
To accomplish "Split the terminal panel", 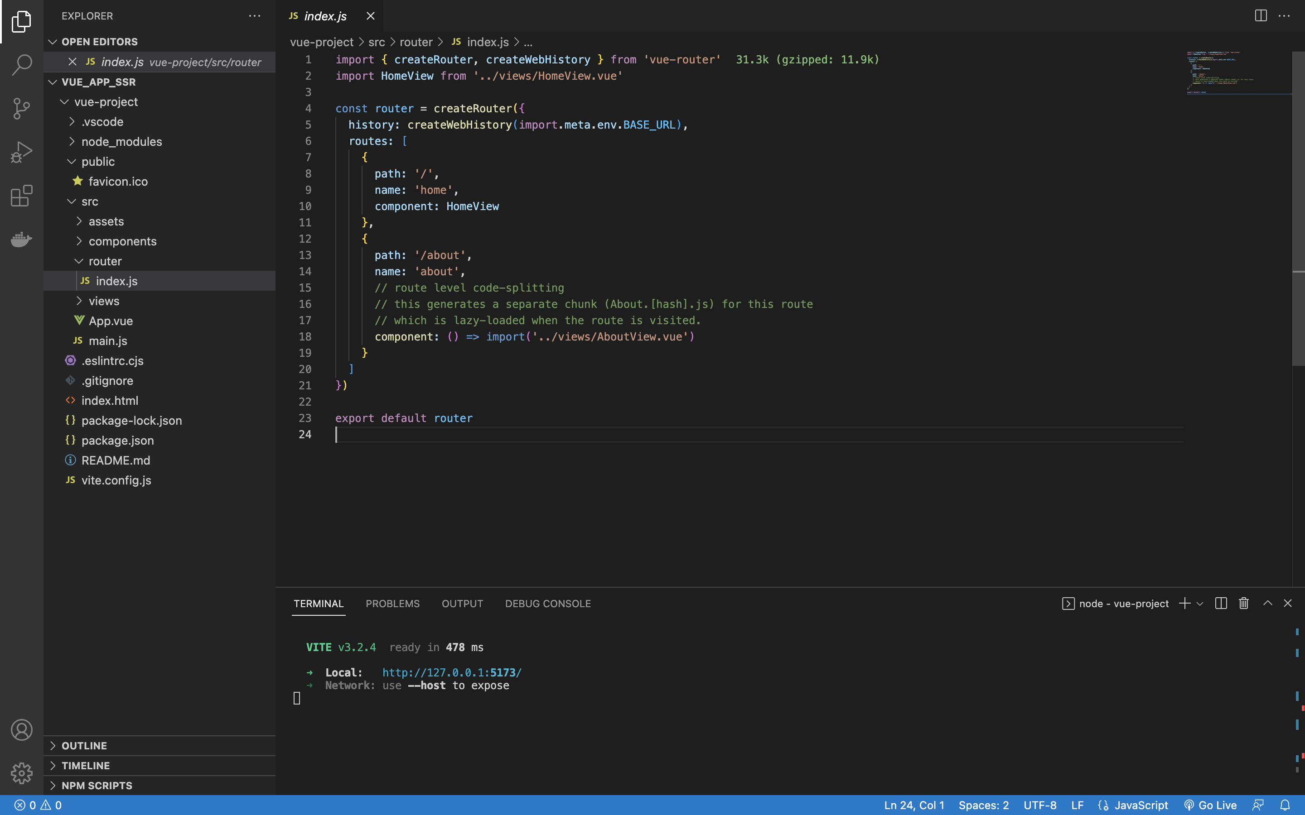I will 1221,603.
